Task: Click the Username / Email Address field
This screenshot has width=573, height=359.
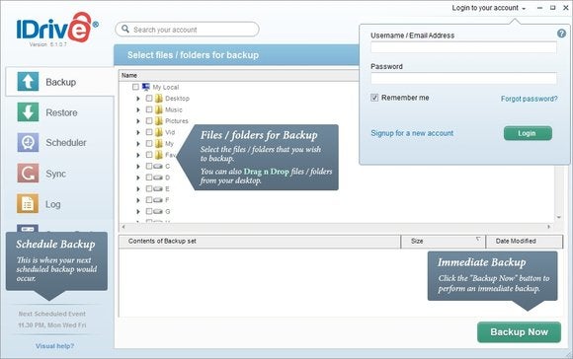Action: 463,47
